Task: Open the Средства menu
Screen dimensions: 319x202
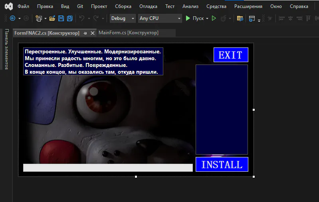Action: pyautogui.click(x=216, y=6)
